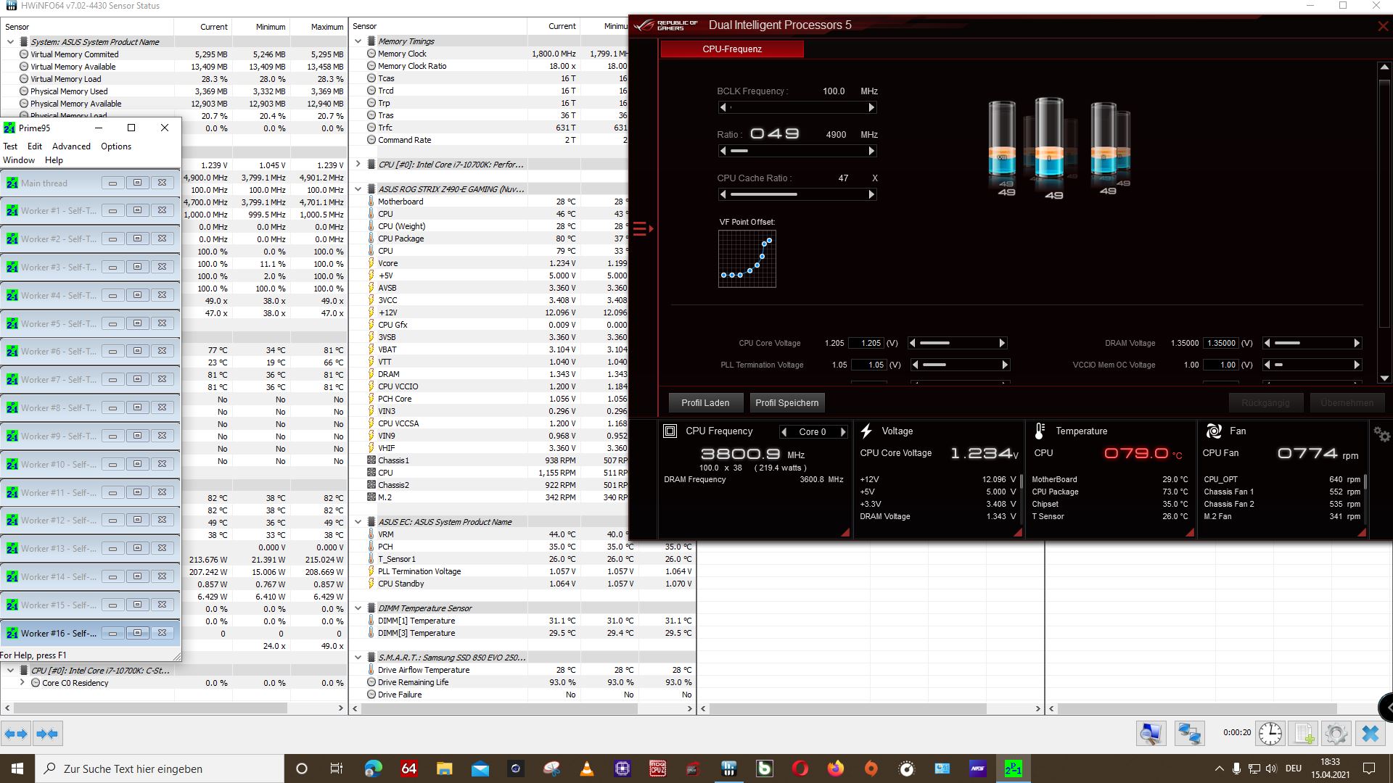Open the Prime95 Help menu
Image resolution: width=1393 pixels, height=783 pixels.
coord(54,160)
